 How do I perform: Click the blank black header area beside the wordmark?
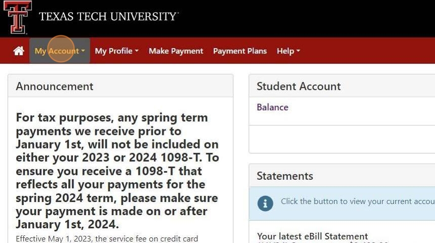point(303,18)
